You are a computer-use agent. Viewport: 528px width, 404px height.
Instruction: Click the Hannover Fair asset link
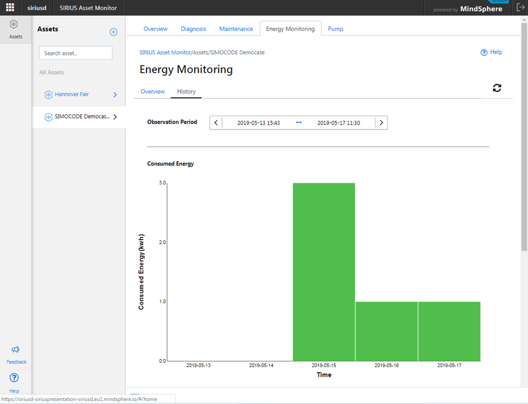coord(72,94)
